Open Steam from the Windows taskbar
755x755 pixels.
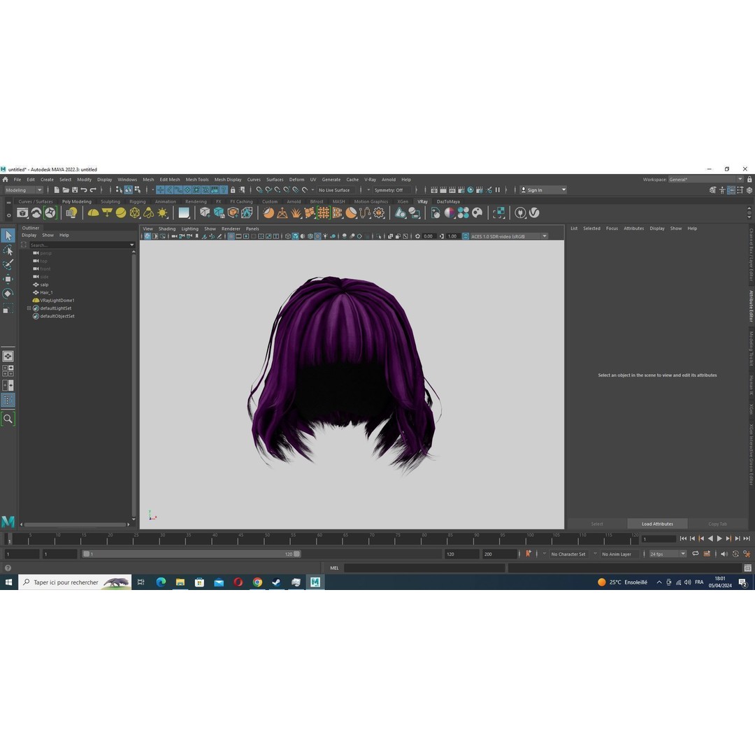[x=276, y=582]
